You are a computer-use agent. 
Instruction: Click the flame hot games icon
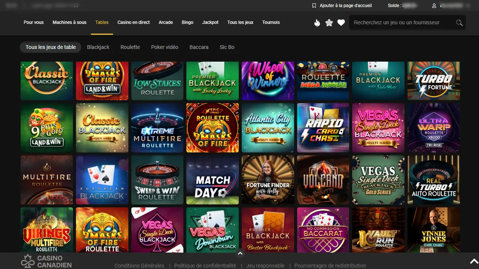[317, 23]
